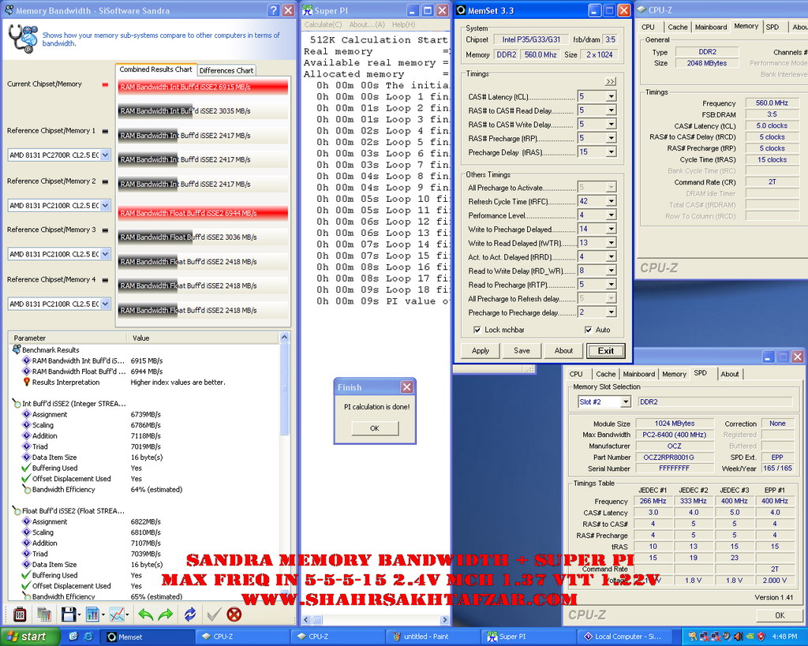Screen dimensions: 808x646
Task: Click the Internet Explorer quick launch icon
Action: point(88,637)
